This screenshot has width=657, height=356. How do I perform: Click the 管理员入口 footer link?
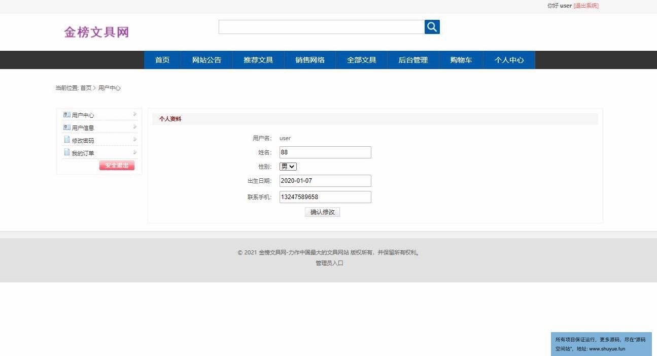pyautogui.click(x=329, y=263)
